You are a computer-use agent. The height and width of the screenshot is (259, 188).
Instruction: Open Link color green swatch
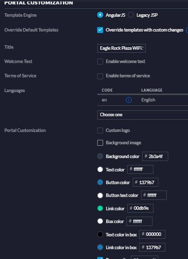100,208
